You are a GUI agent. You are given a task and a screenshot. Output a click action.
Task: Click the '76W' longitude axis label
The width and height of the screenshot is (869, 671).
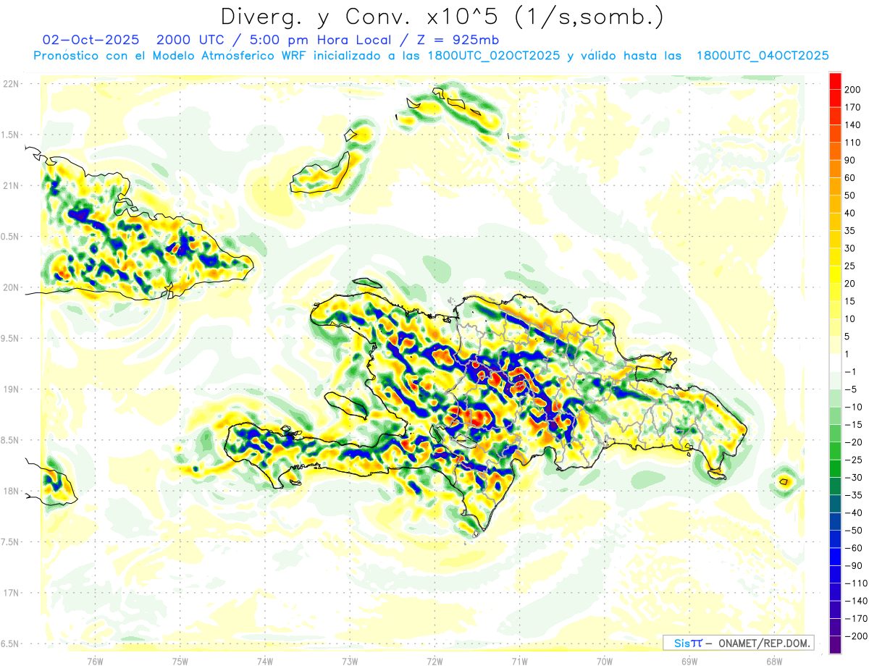[x=95, y=661]
